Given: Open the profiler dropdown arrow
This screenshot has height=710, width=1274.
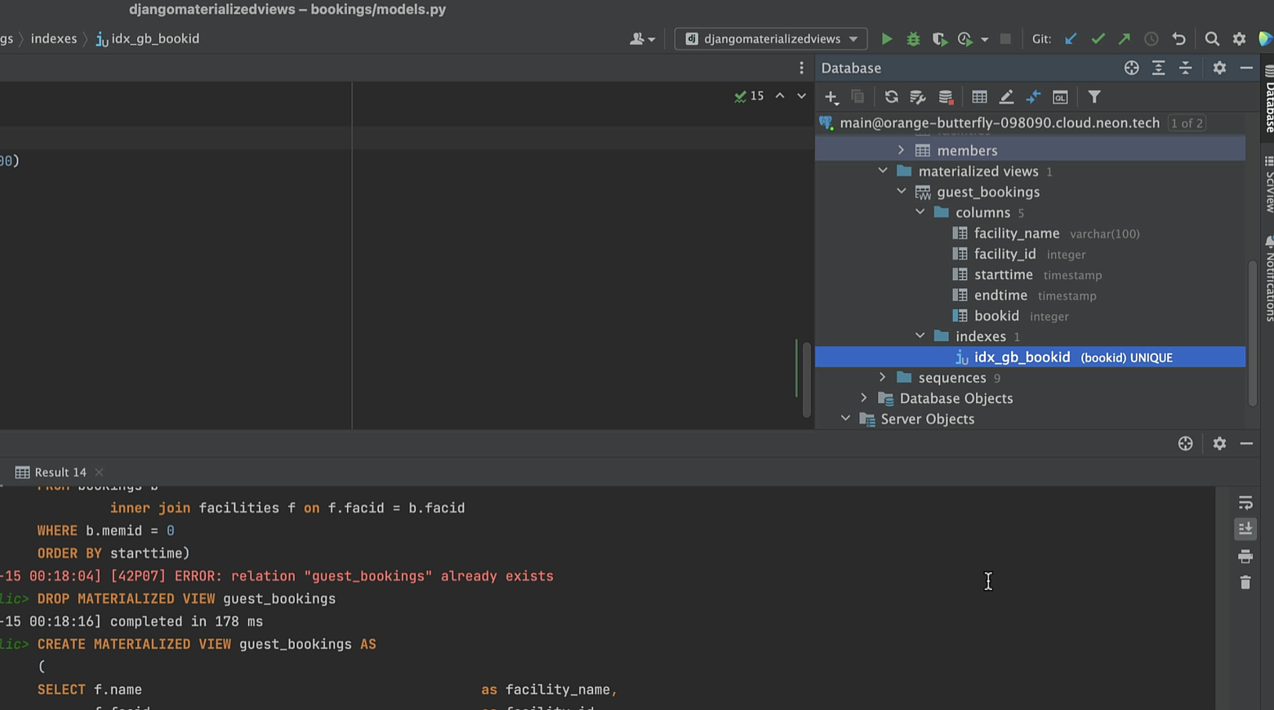Looking at the screenshot, I should [x=984, y=39].
